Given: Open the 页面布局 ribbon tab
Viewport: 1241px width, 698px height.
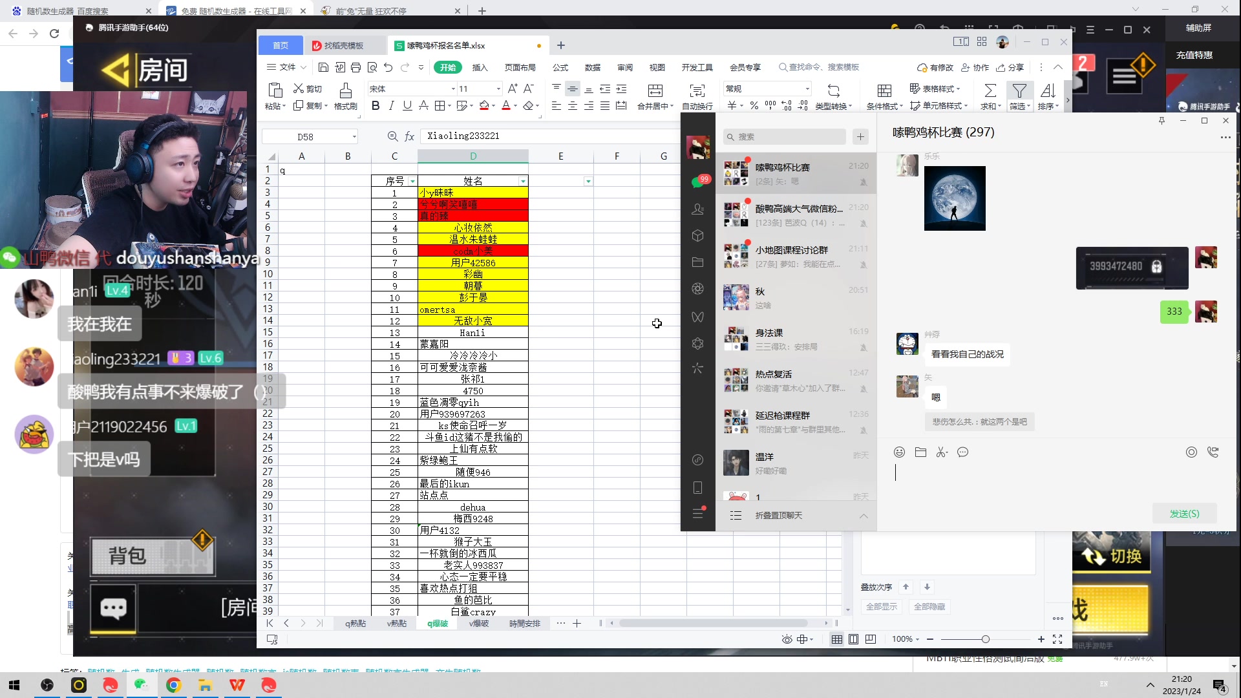Looking at the screenshot, I should (x=520, y=67).
